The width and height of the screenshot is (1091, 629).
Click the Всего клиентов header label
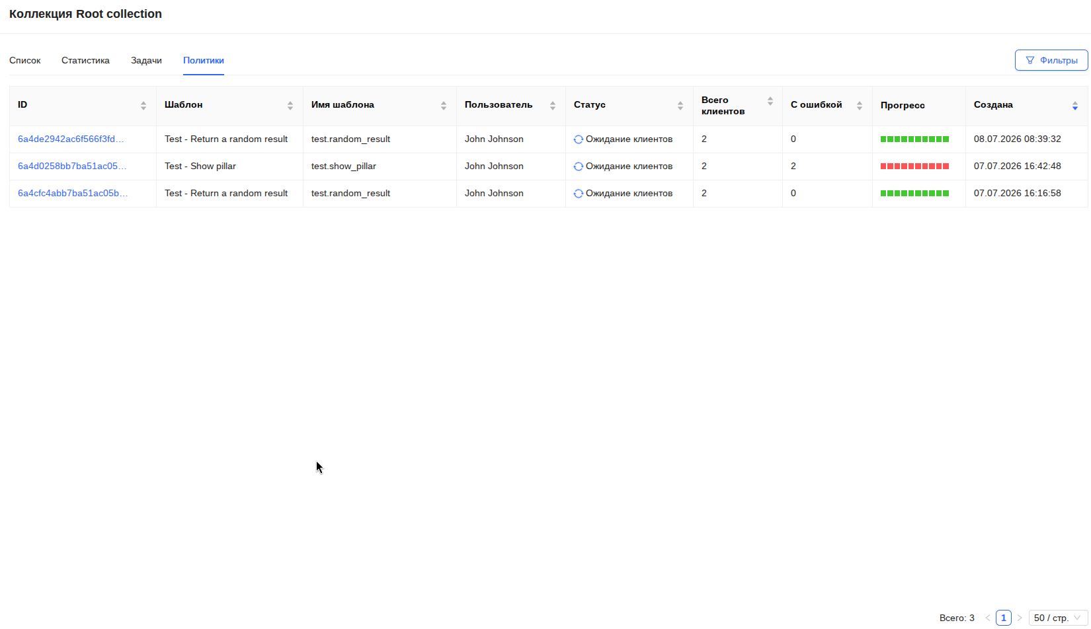coord(723,106)
